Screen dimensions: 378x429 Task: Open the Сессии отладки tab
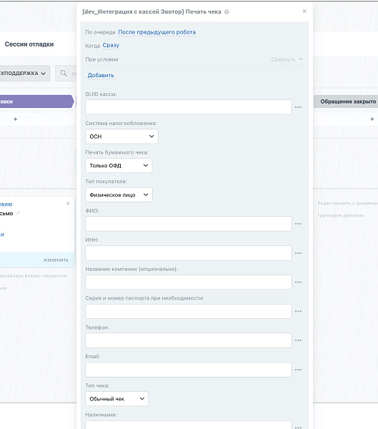29,44
